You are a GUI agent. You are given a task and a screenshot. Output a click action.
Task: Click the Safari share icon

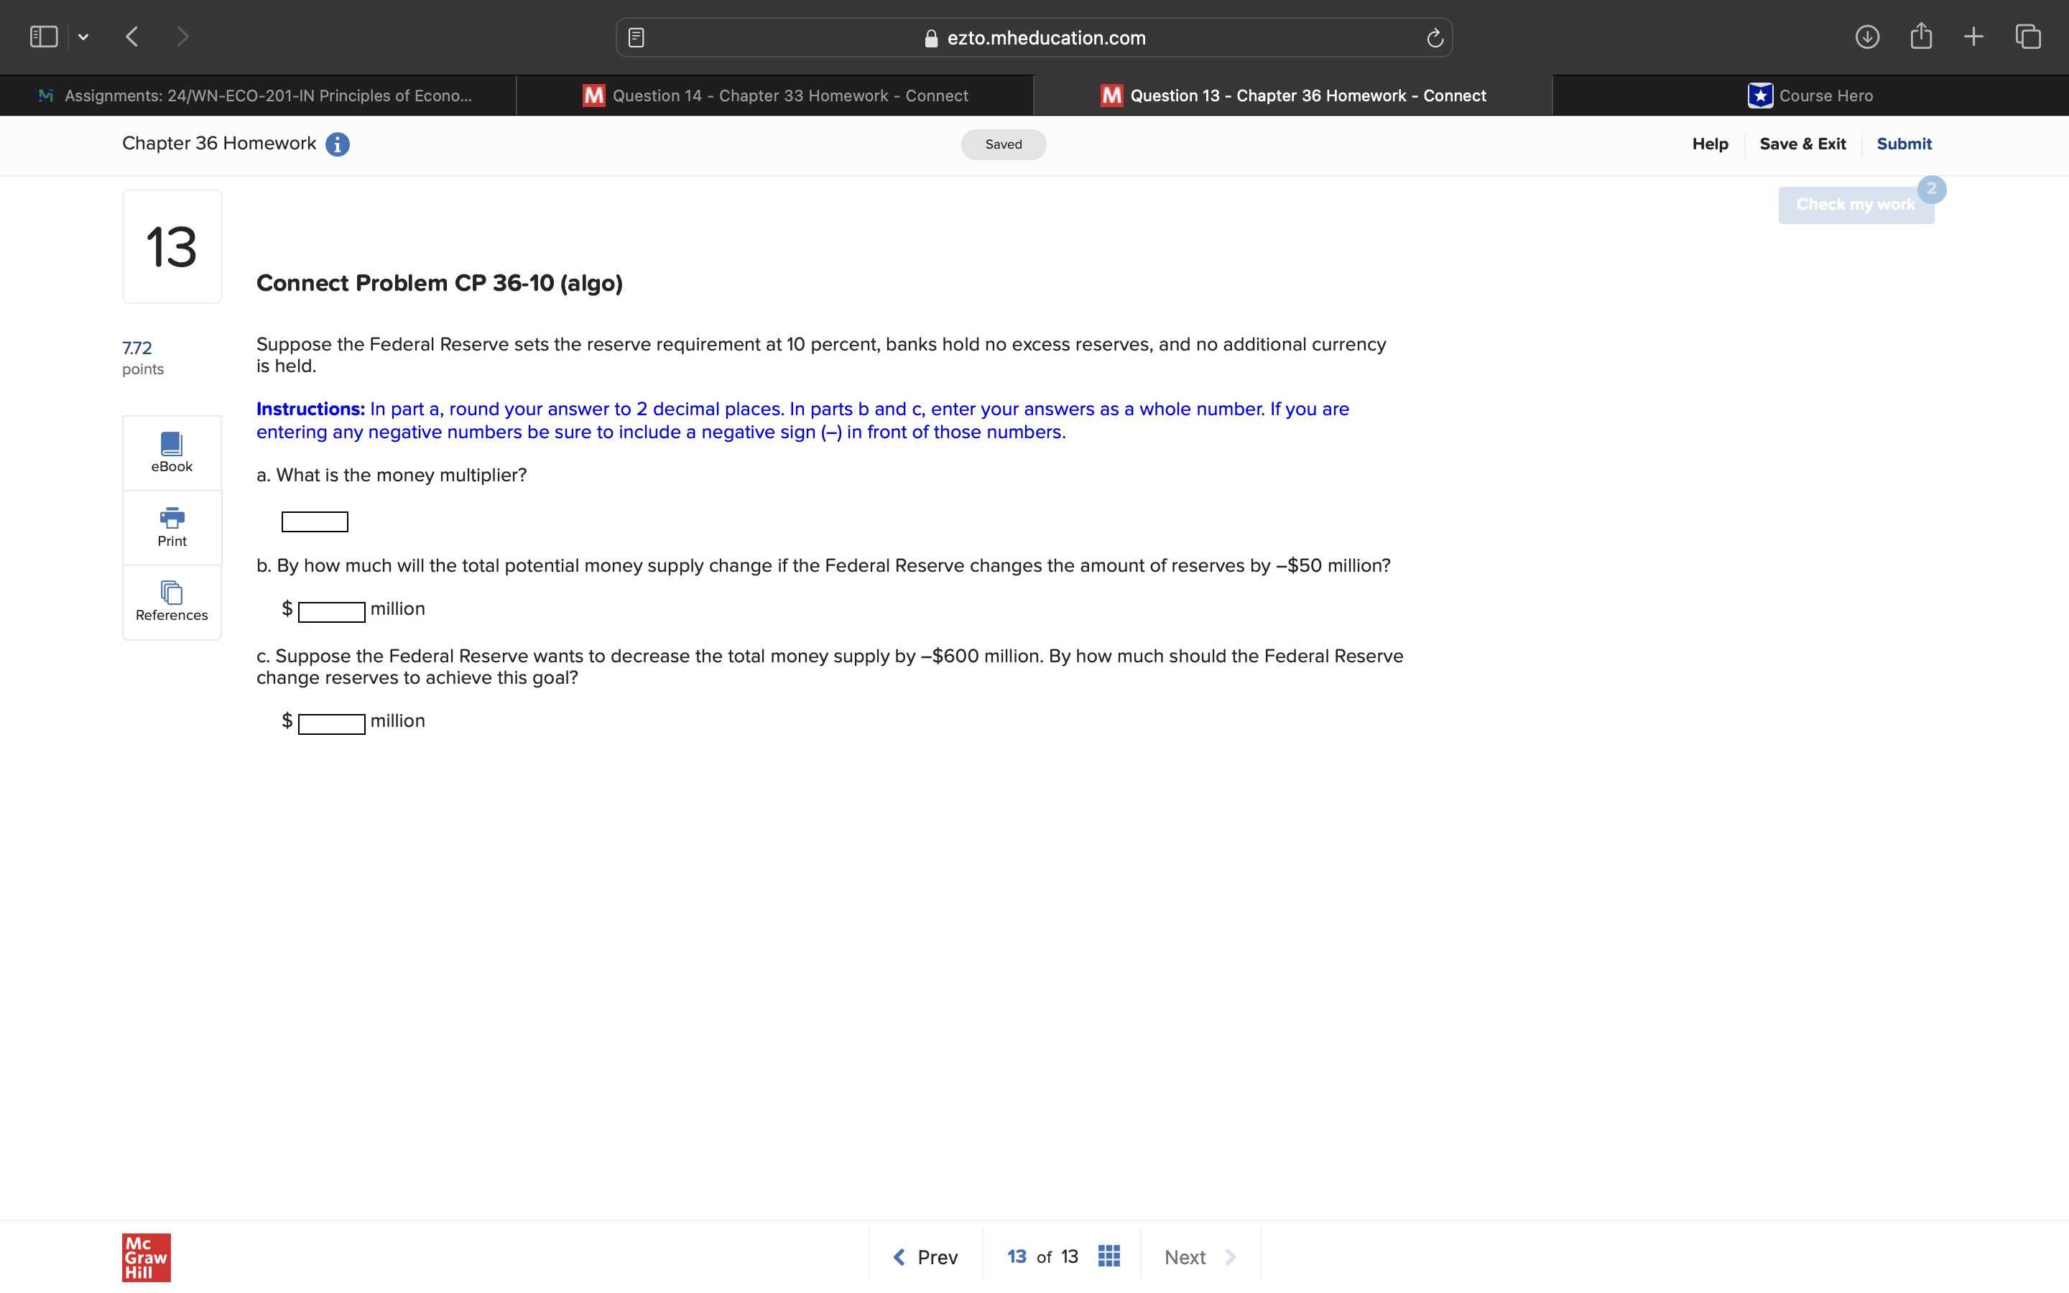(1921, 37)
